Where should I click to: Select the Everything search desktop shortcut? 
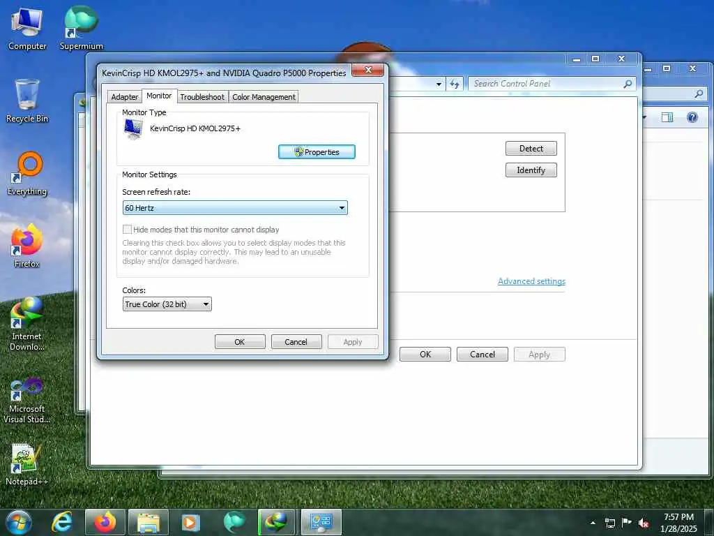pos(27,174)
